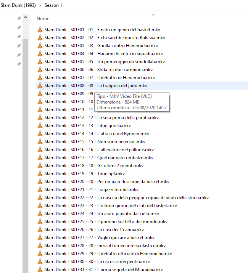The width and height of the screenshot is (248, 273).
Task: Select file name 'Un pomeriggio da smidollati.mkv'
Action: click(131, 62)
